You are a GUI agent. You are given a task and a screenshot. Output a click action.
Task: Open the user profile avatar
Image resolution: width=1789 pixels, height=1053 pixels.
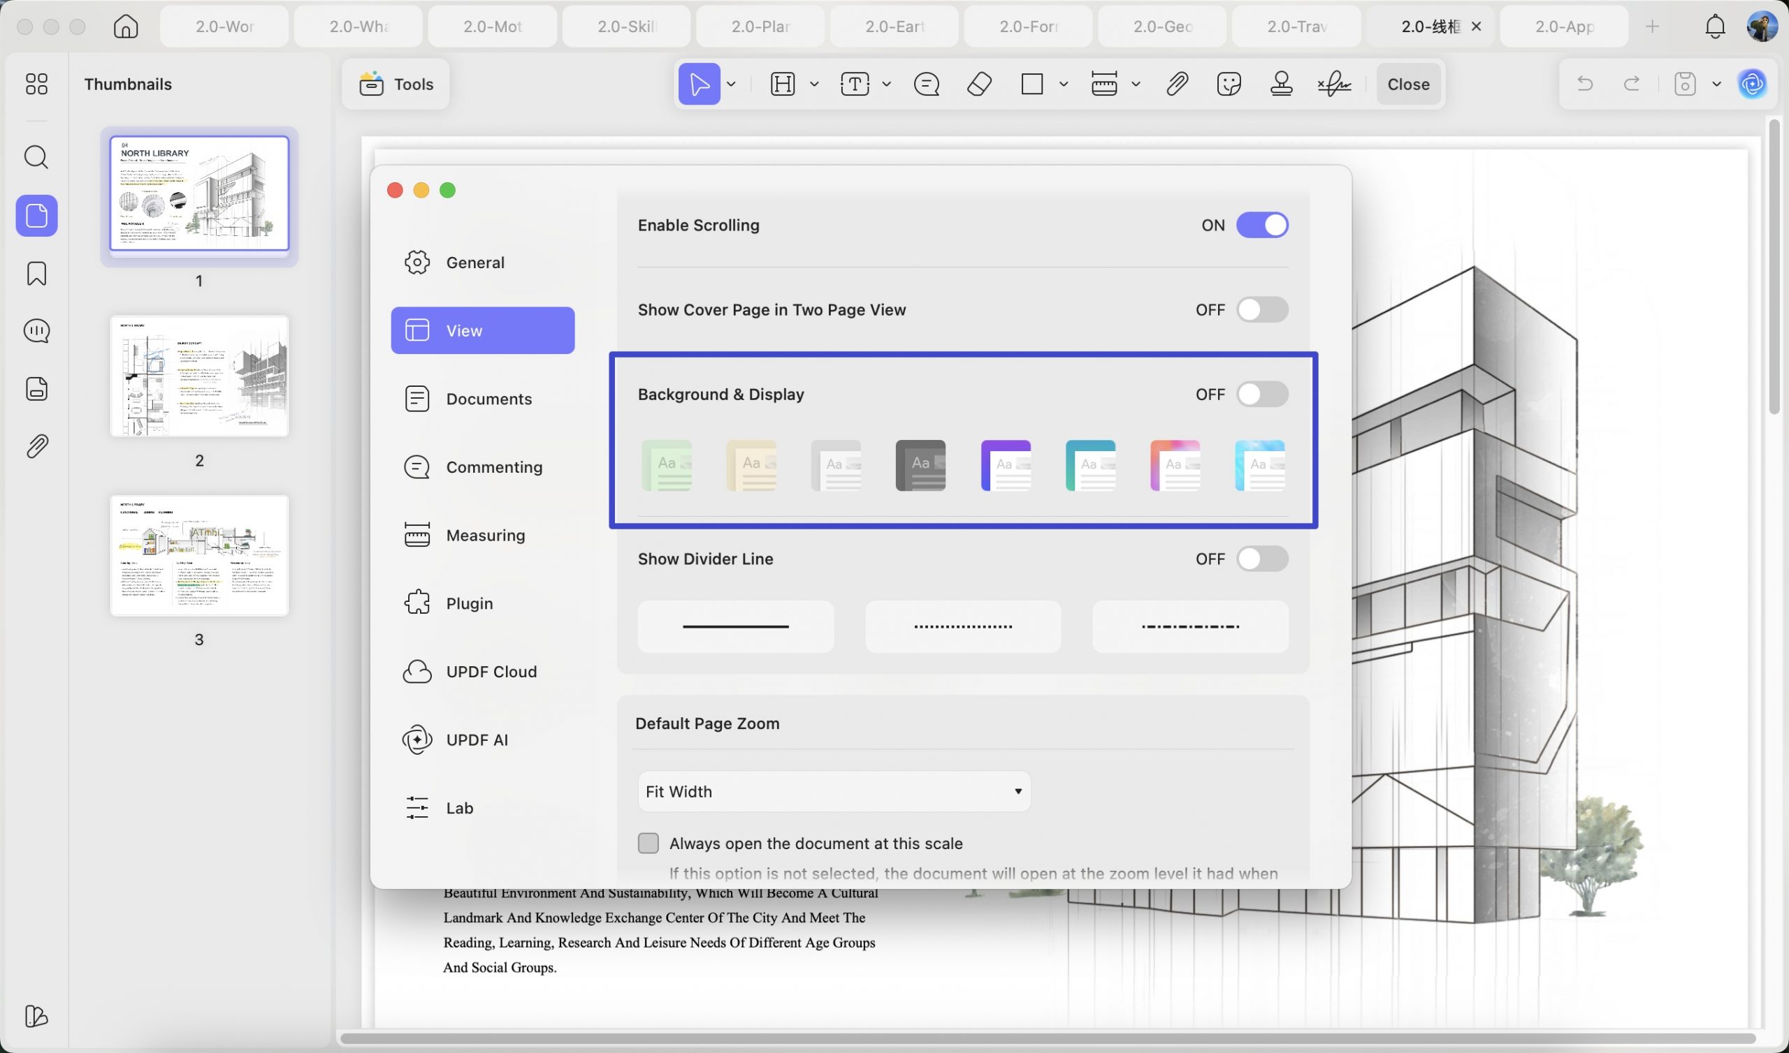1762,27
